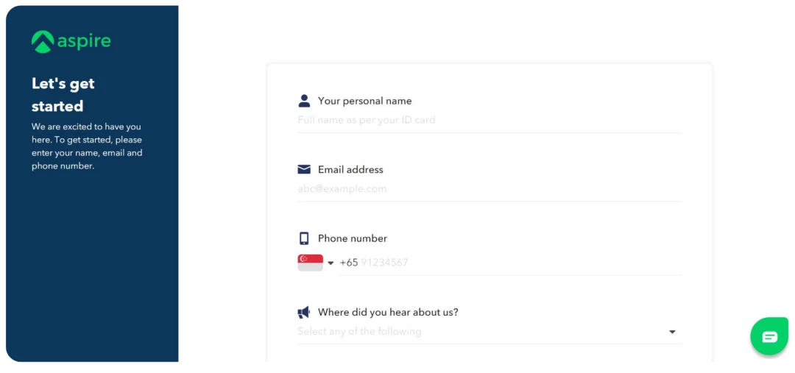This screenshot has height=373, width=795.
Task: Click the envelope icon beside Email address
Action: point(304,169)
